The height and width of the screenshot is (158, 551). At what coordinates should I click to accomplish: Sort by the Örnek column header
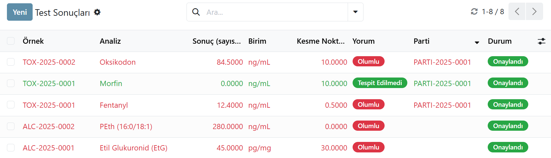(33, 41)
